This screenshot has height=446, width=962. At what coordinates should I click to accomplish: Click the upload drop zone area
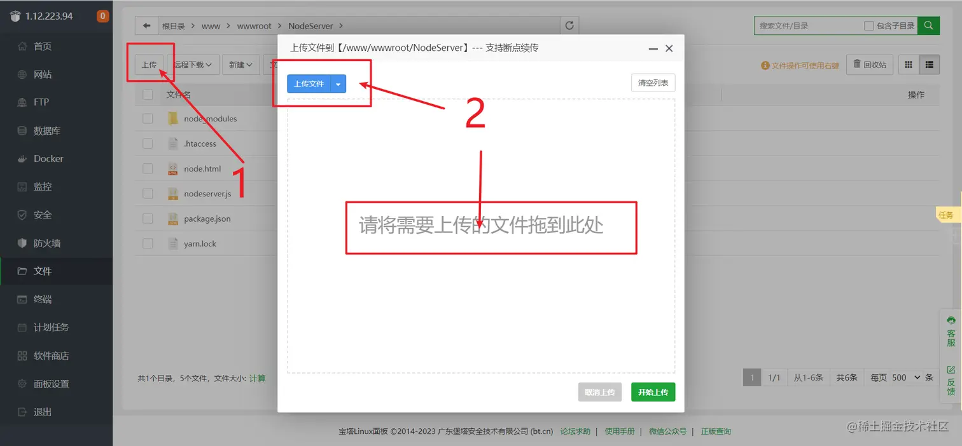(x=481, y=236)
